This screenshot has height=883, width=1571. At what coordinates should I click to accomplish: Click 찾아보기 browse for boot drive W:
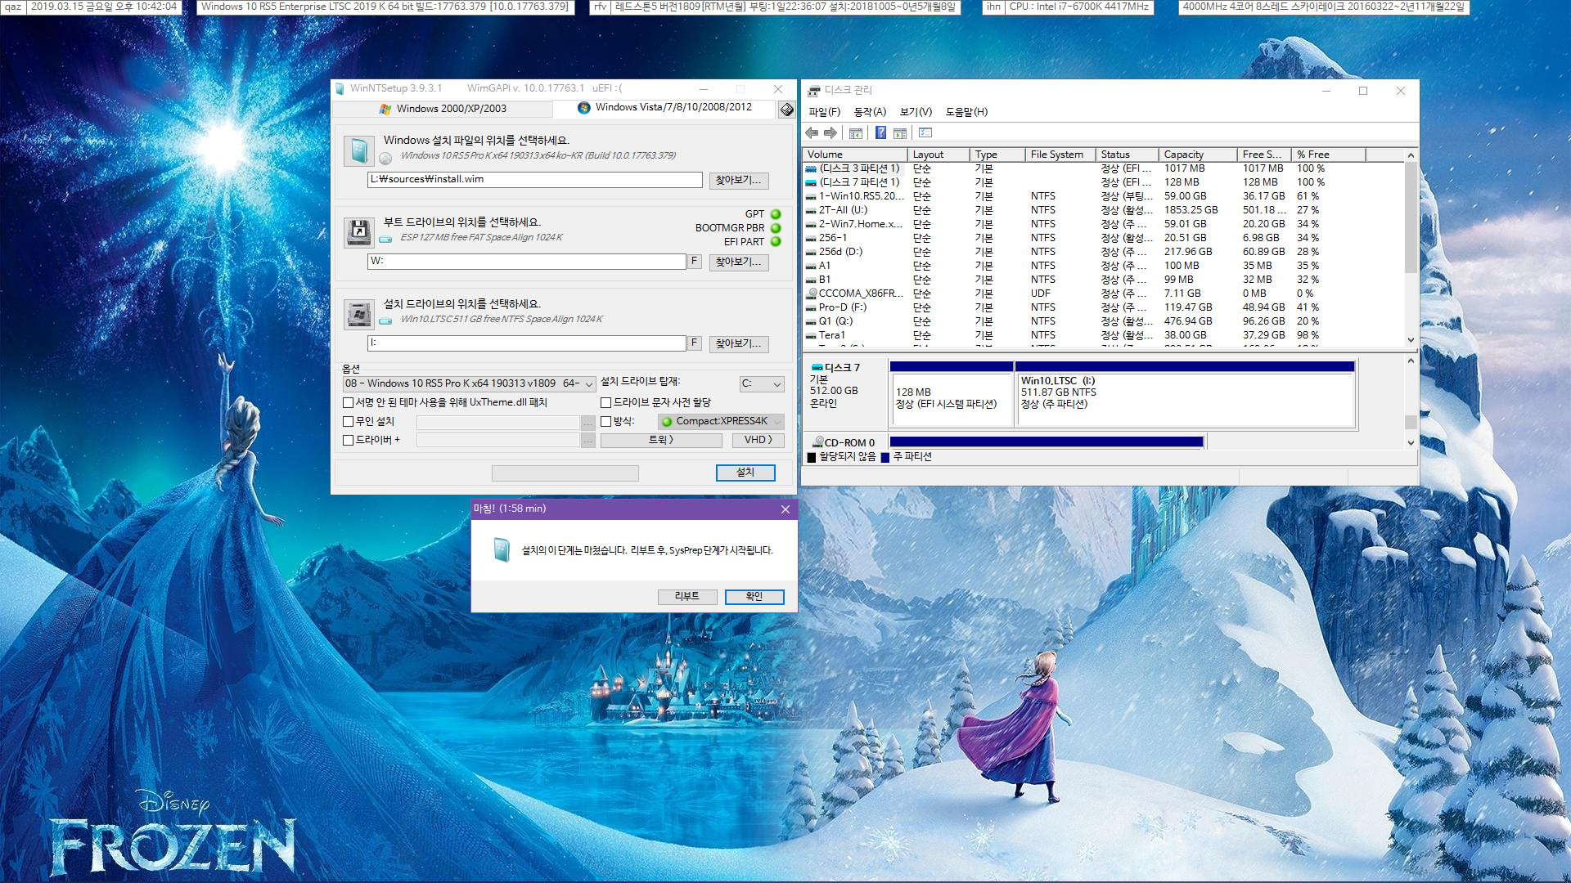tap(738, 262)
